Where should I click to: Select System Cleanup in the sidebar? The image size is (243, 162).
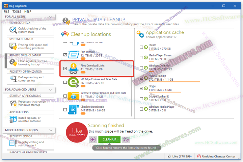click(30, 45)
